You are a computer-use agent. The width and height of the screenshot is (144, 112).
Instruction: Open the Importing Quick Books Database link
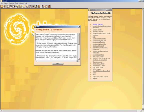pos(100,48)
